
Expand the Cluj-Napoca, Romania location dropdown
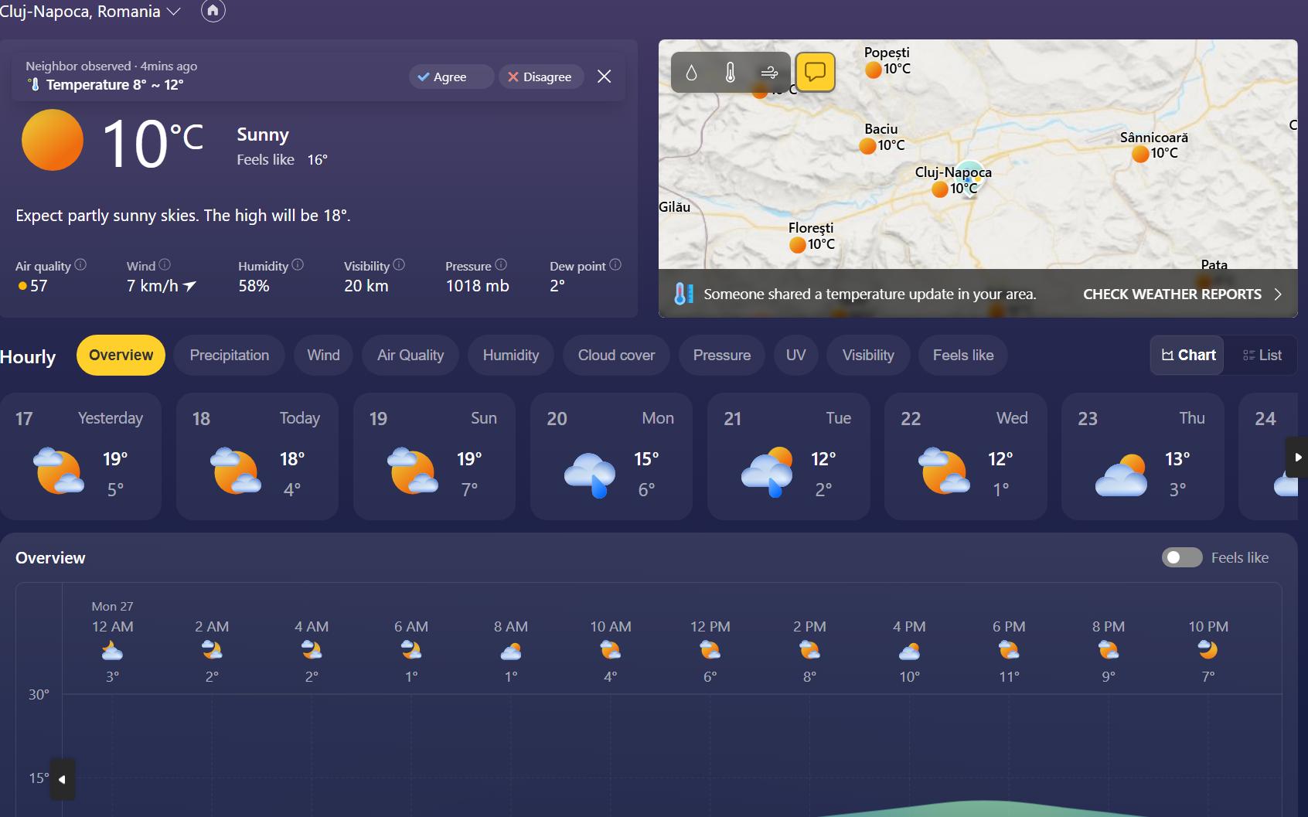pos(173,12)
